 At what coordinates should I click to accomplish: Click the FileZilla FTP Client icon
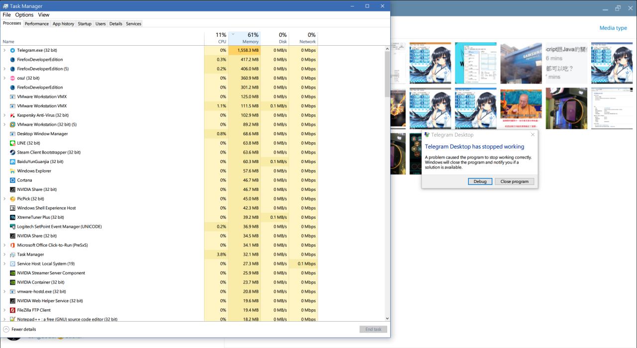pos(12,310)
